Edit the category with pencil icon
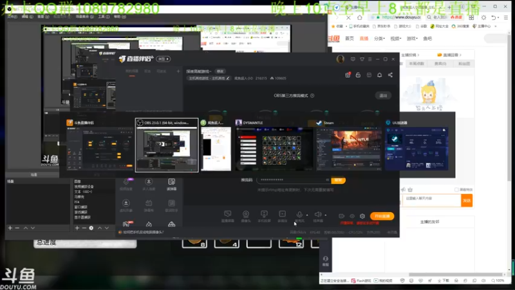This screenshot has width=515, height=290. [228, 78]
